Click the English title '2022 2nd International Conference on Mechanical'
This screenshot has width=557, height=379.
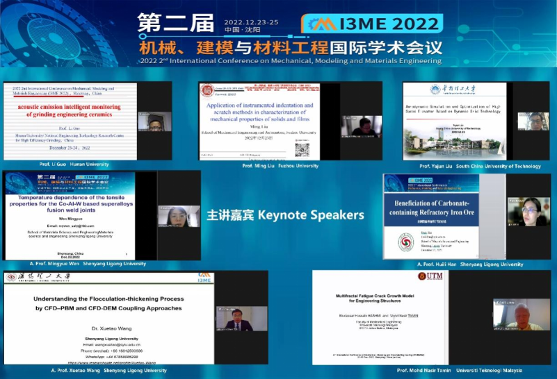tap(291, 60)
